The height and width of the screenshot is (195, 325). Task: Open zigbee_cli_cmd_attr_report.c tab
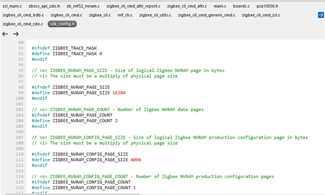(x=133, y=6)
